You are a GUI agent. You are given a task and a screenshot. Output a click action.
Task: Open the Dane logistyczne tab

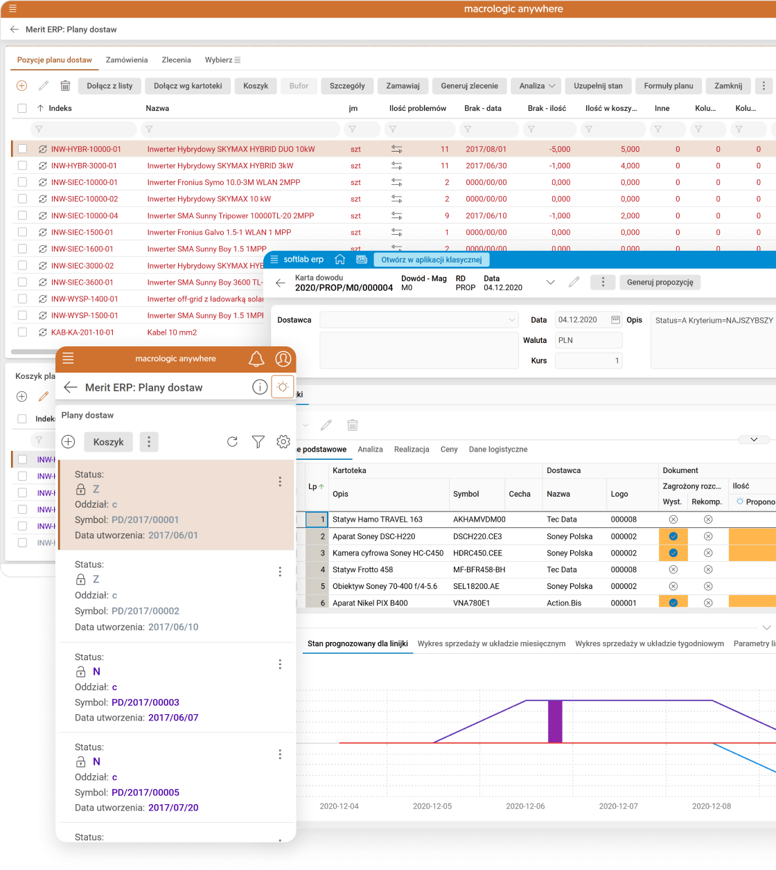point(497,450)
